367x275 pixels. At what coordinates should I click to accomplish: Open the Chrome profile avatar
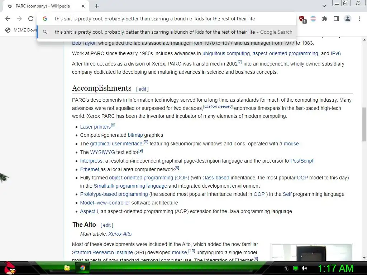point(348,19)
